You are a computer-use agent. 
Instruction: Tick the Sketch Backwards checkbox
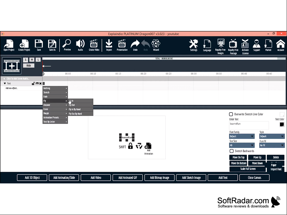(x=232, y=151)
